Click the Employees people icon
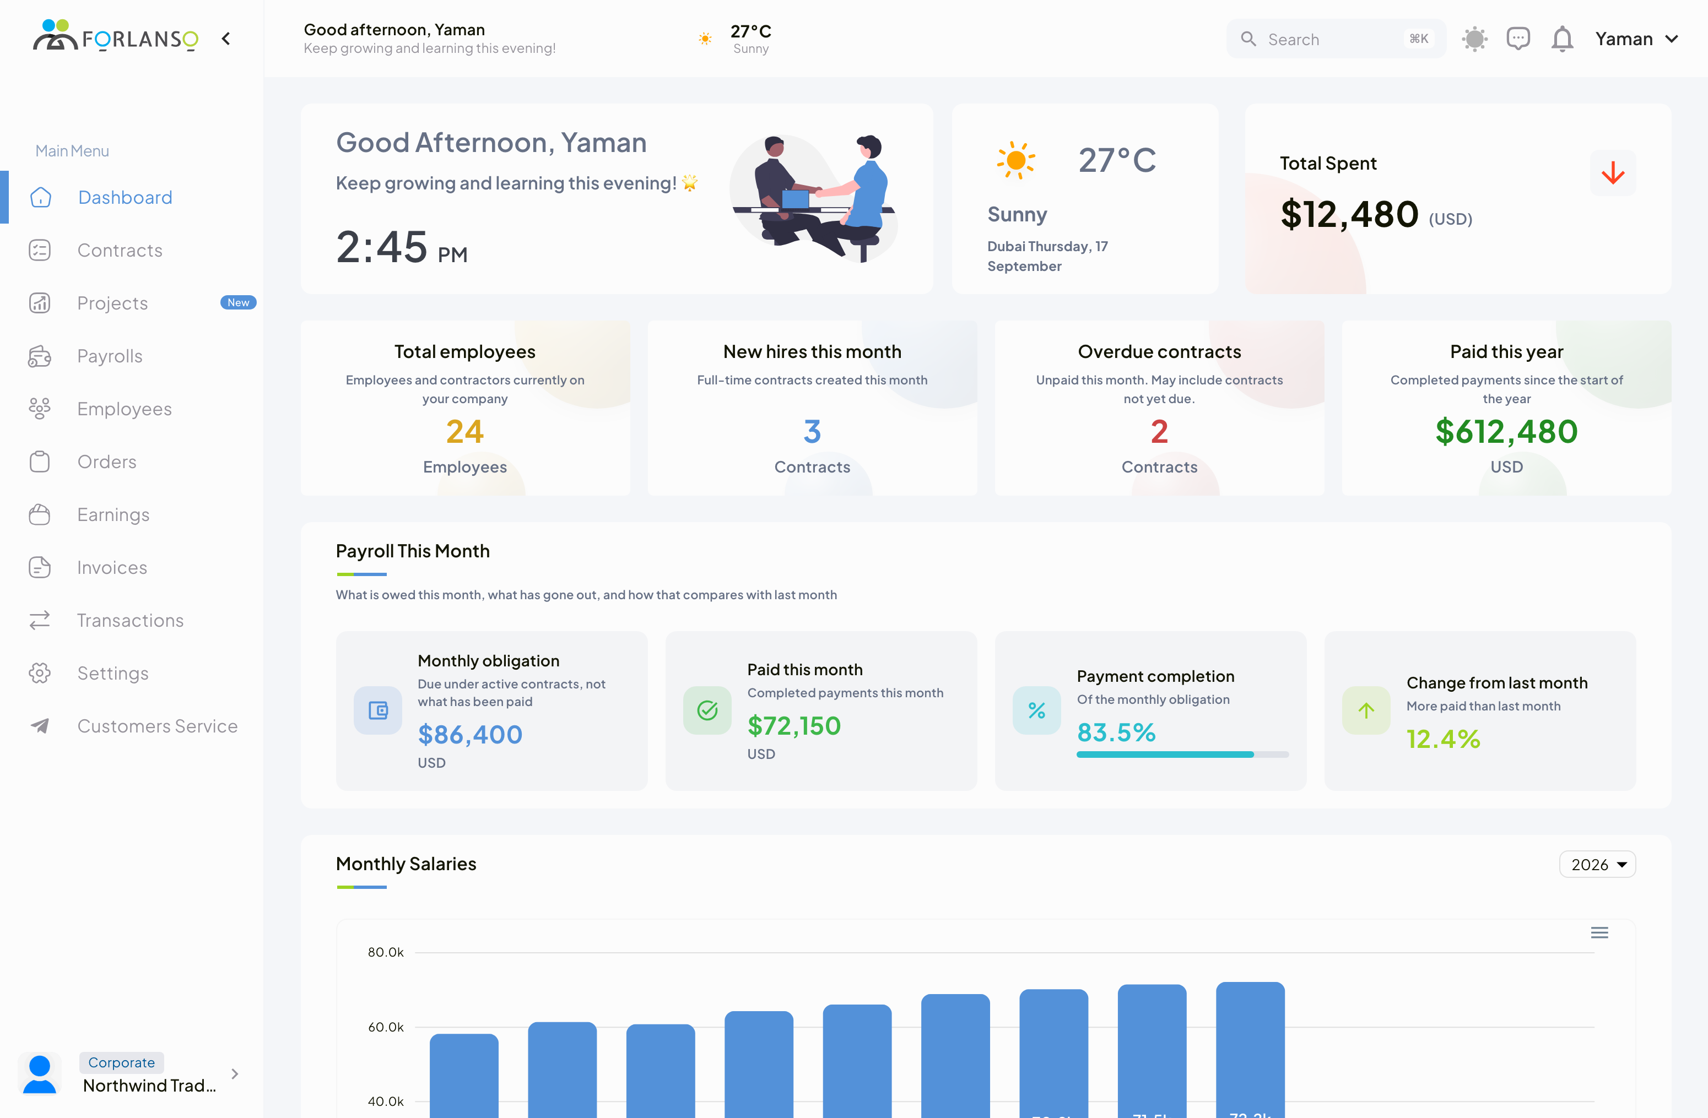Image resolution: width=1708 pixels, height=1118 pixels. [x=40, y=409]
